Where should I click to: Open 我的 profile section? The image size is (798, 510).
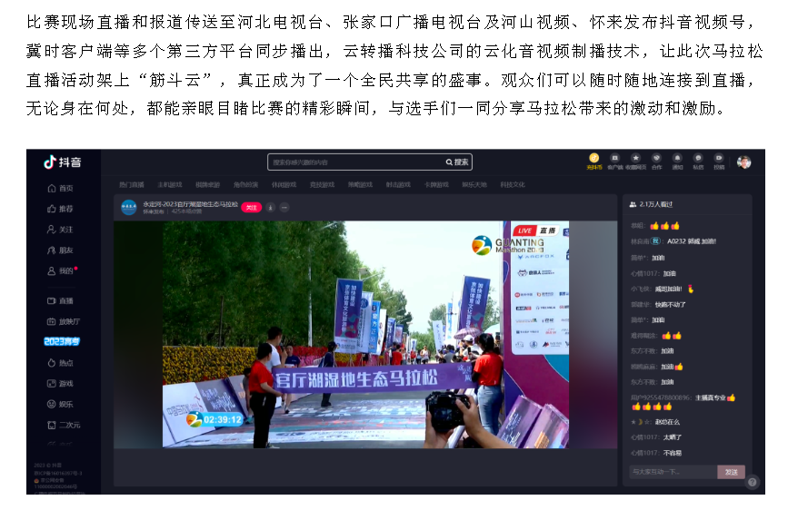tap(60, 270)
